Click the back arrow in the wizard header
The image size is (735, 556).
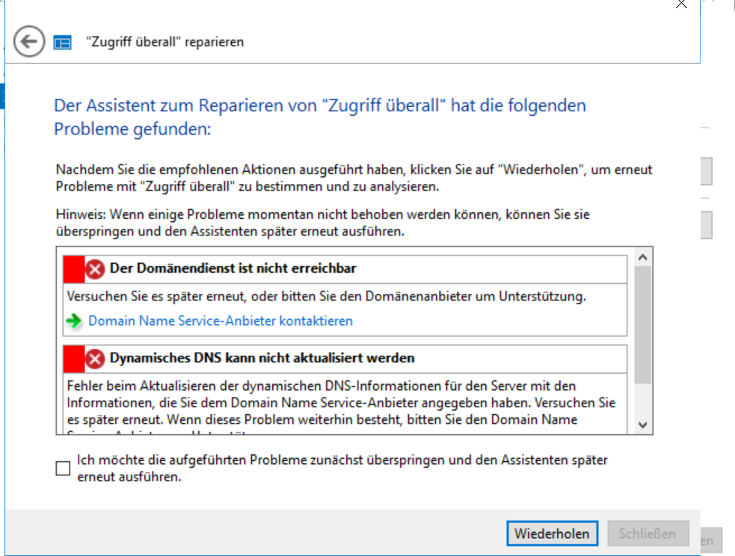[x=30, y=42]
